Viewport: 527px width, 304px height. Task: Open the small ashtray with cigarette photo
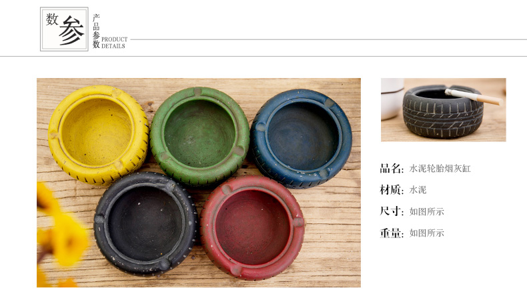coord(444,110)
